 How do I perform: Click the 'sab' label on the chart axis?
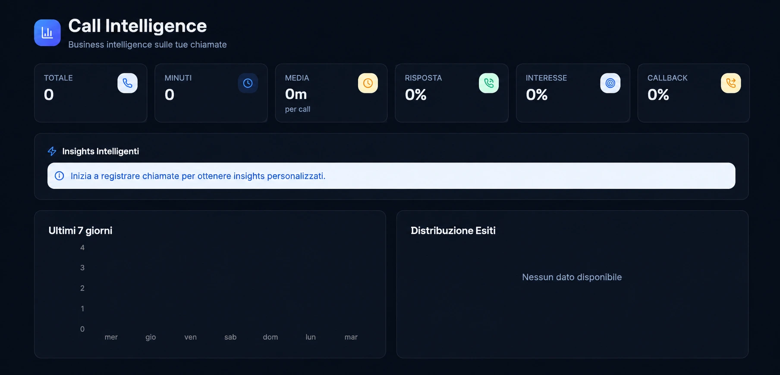point(230,337)
